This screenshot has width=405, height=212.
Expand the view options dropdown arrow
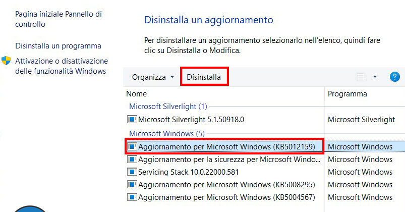click(x=375, y=77)
